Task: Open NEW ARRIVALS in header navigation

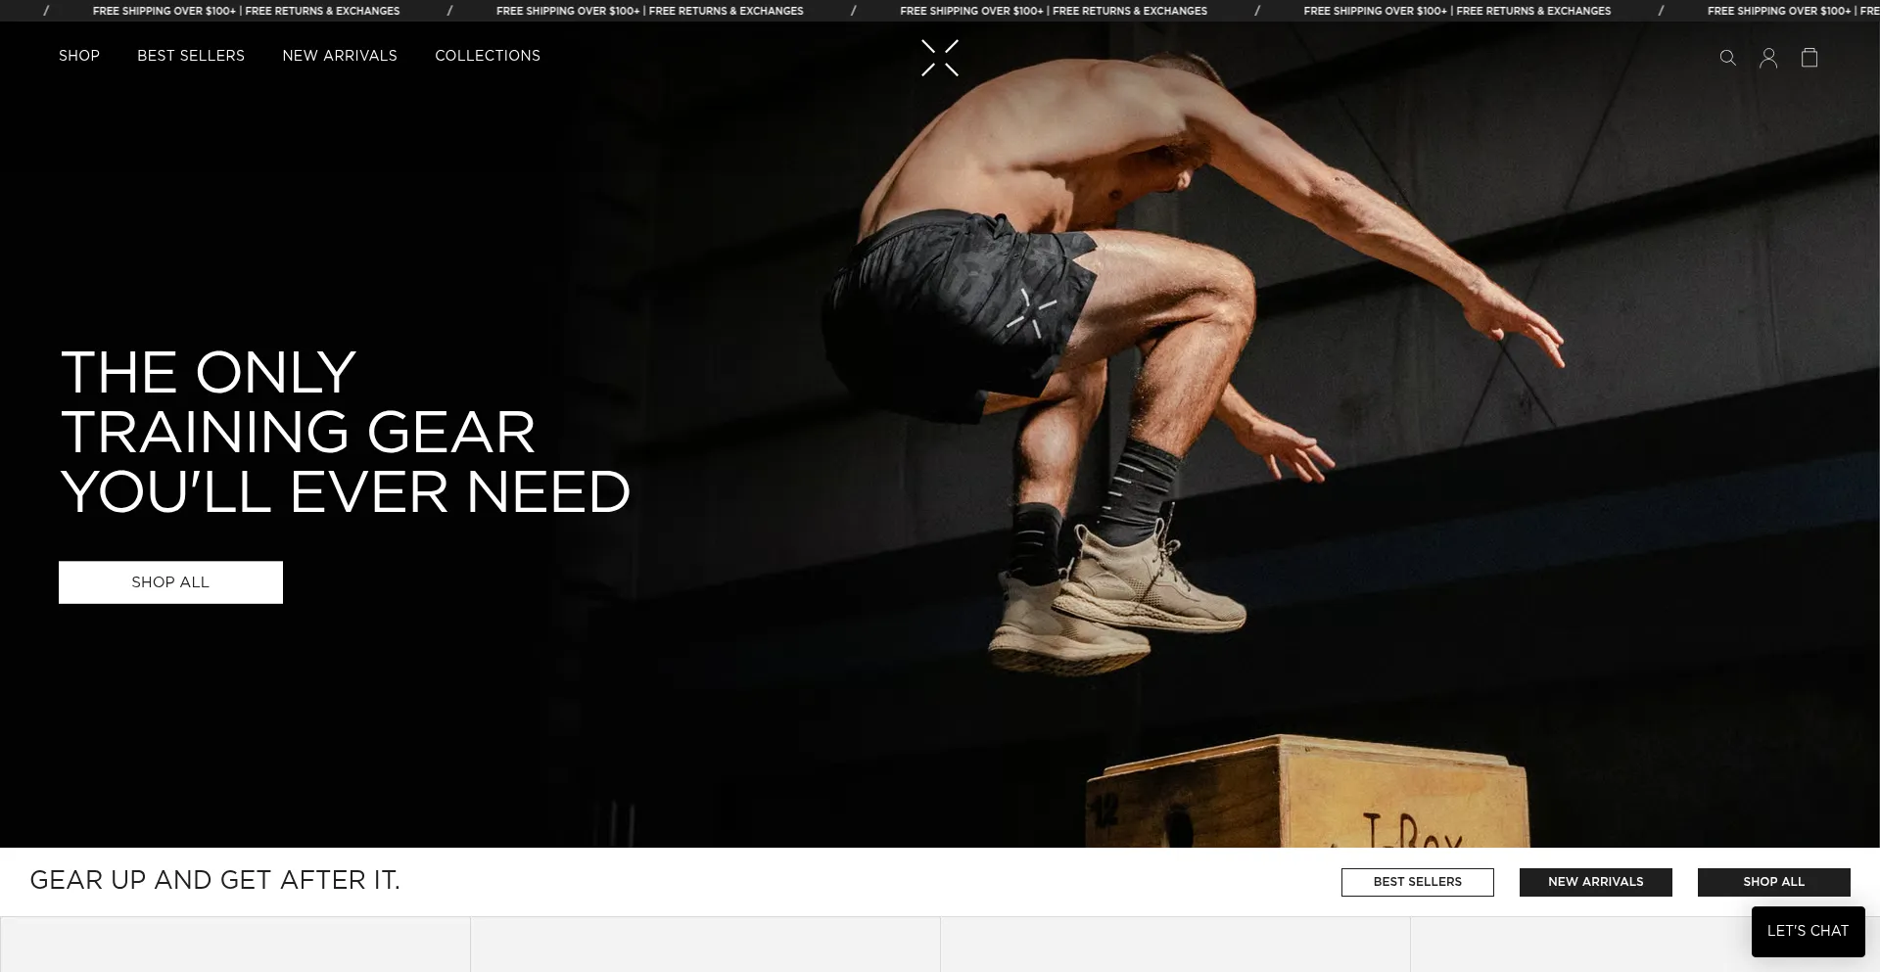Action: point(340,56)
